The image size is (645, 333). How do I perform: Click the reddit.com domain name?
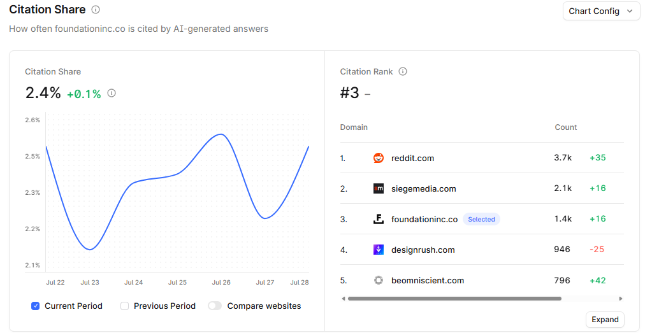point(412,159)
